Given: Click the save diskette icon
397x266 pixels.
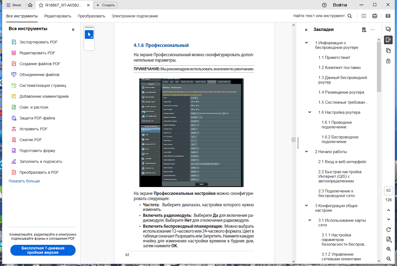Looking at the screenshot, I should point(364,16).
